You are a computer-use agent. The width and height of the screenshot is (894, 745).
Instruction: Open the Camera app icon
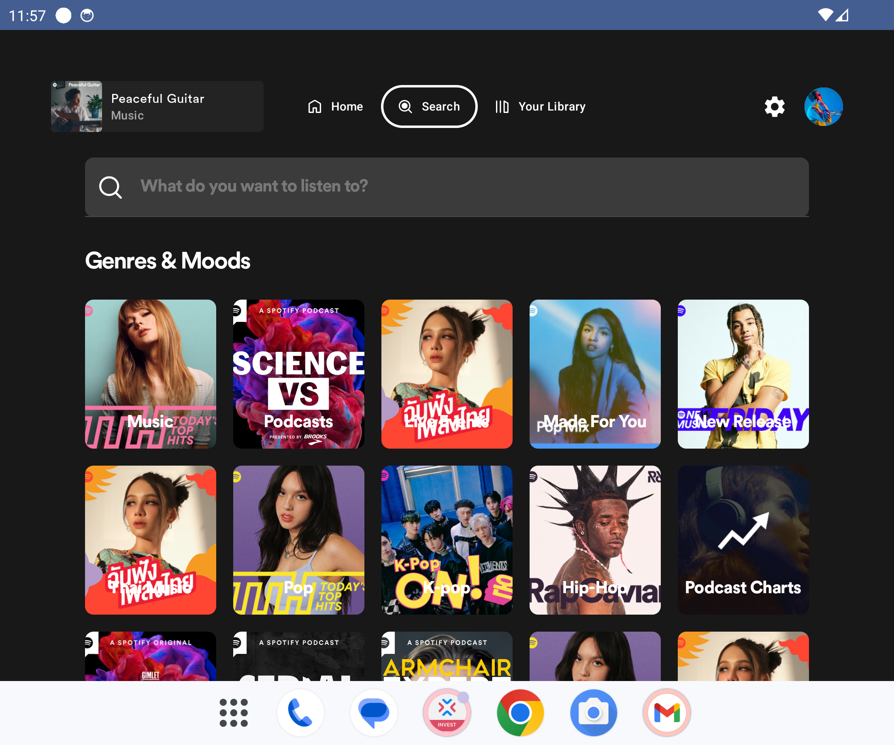tap(593, 712)
